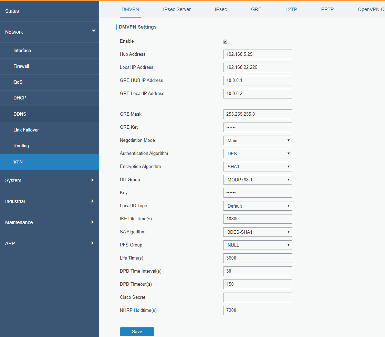
Task: Switch to the GRE tab
Action: 256,9
